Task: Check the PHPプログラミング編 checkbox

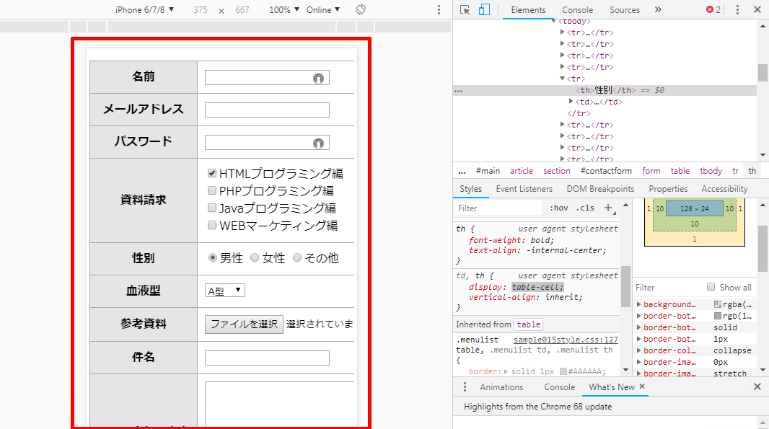Action: (212, 191)
